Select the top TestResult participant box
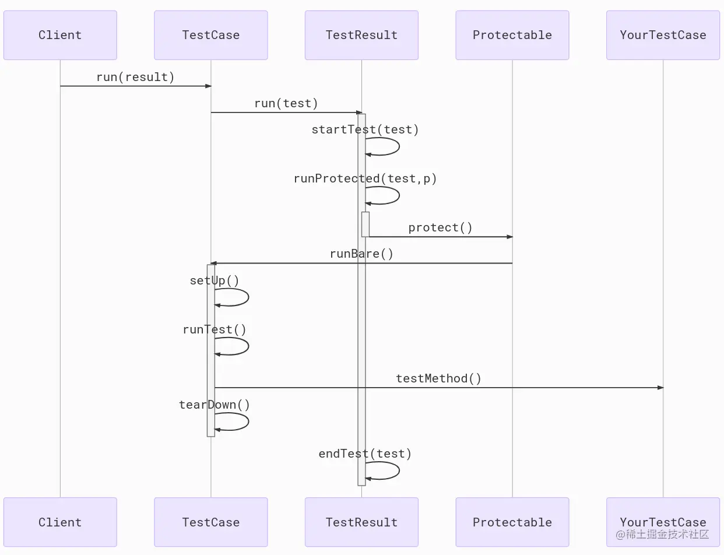This screenshot has height=555, width=724. 361,35
